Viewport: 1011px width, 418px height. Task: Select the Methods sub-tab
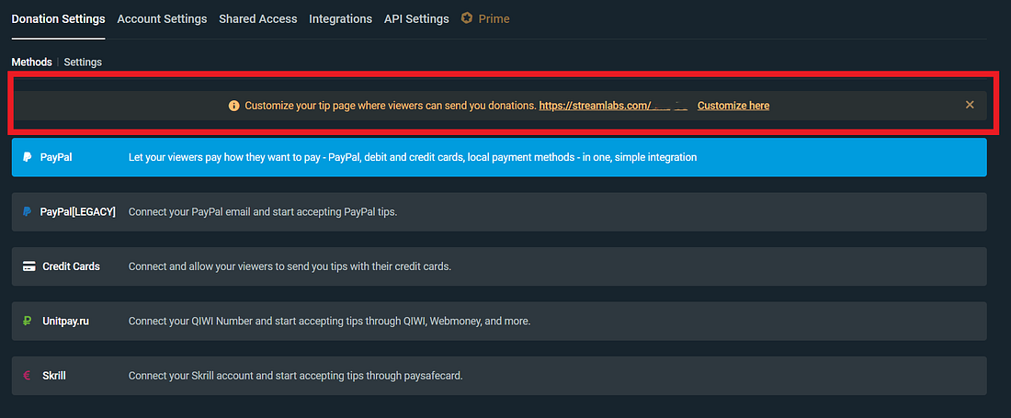31,62
